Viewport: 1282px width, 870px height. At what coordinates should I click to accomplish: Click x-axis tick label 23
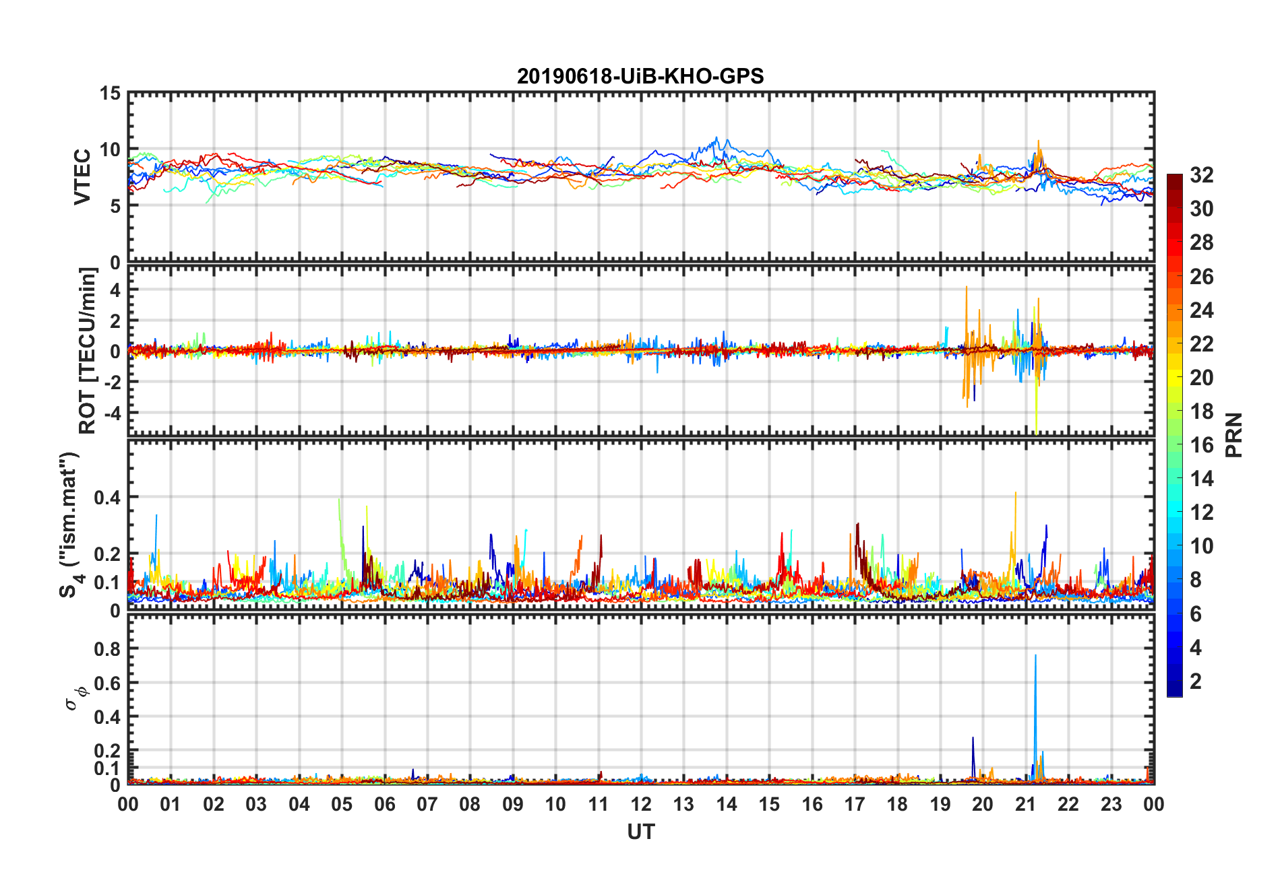1111,804
